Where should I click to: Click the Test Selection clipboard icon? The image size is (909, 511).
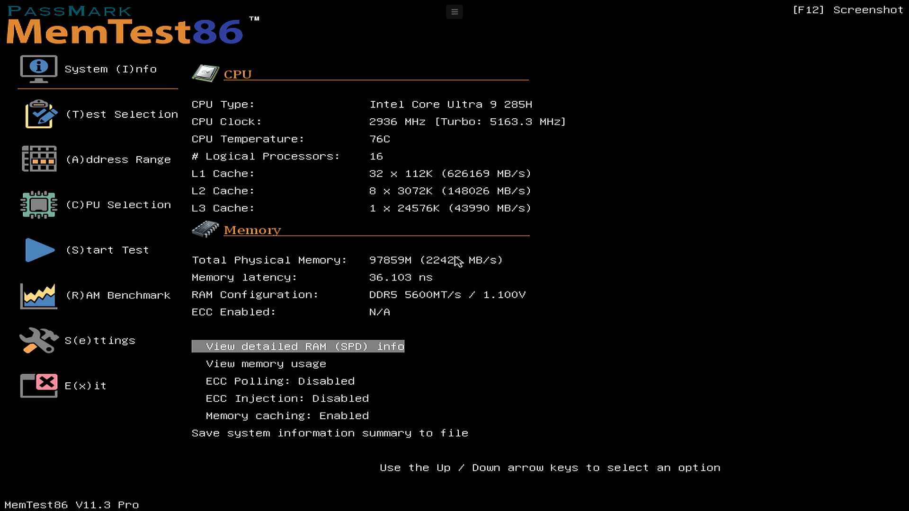40,114
